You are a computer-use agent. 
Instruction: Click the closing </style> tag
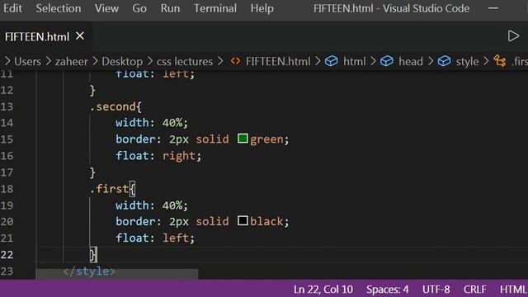[x=89, y=271]
